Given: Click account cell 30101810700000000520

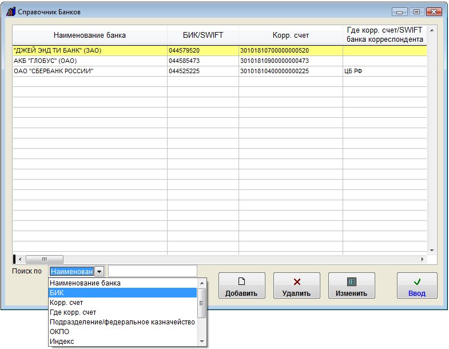Looking at the screenshot, I should pyautogui.click(x=291, y=51).
